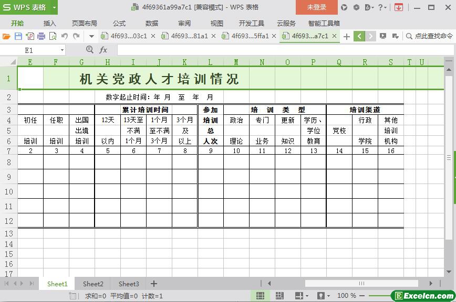Click the select-all corner triangle

(x=13, y=62)
